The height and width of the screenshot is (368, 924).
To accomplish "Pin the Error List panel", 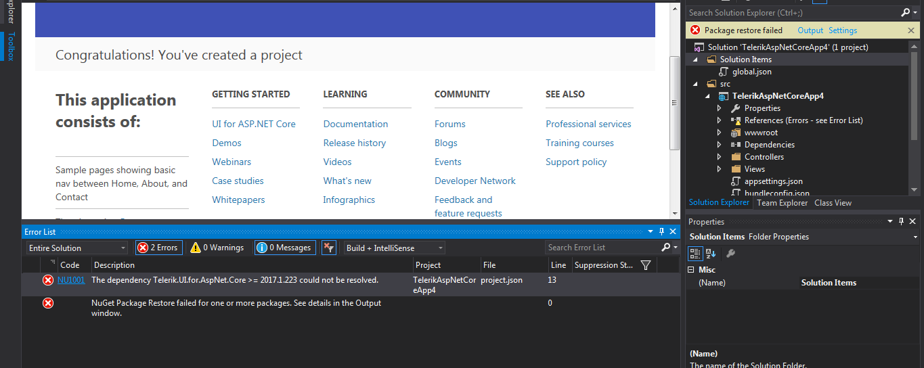I will pyautogui.click(x=662, y=232).
